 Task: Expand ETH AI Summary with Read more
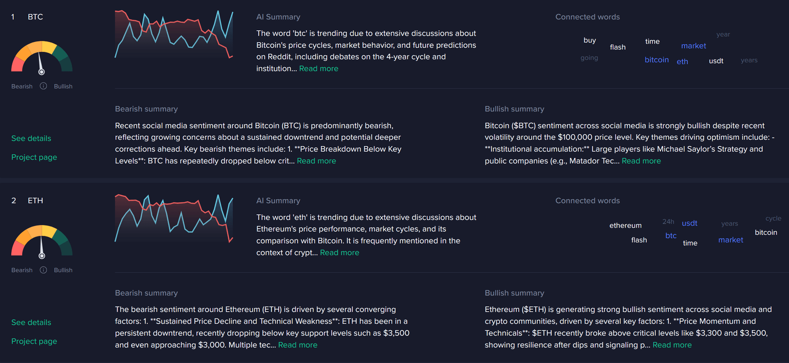[340, 253]
